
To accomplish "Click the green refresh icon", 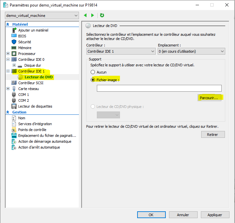I will (x=102, y=15).
